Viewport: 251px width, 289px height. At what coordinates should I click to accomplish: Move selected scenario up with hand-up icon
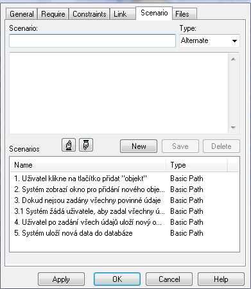69,145
